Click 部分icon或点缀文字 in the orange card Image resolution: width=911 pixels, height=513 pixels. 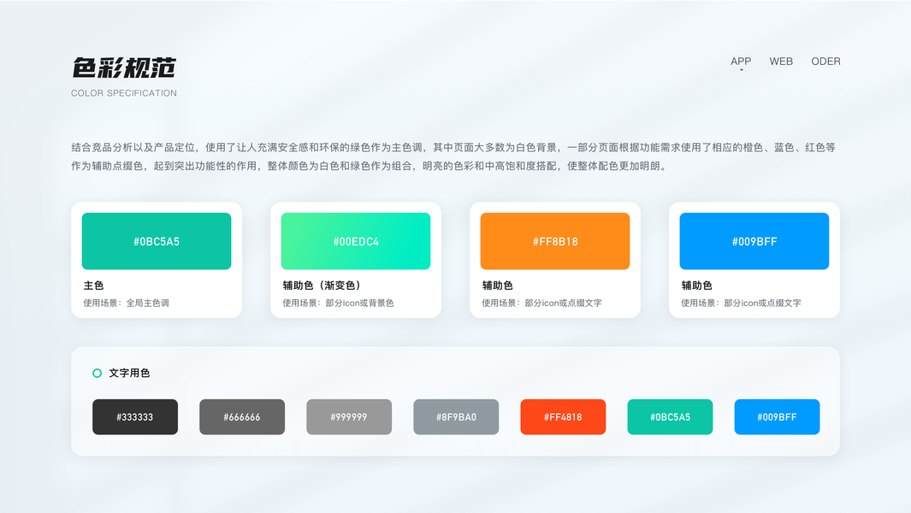pos(563,303)
